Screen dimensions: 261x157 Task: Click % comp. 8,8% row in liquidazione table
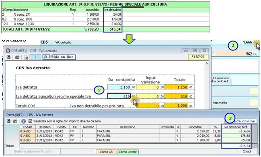click(105, 19)
